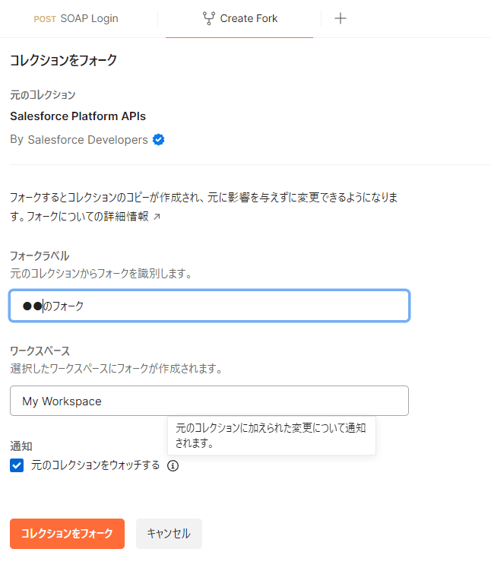491x568 pixels.
Task: Open the My Workspace dropdown
Action: (x=209, y=401)
